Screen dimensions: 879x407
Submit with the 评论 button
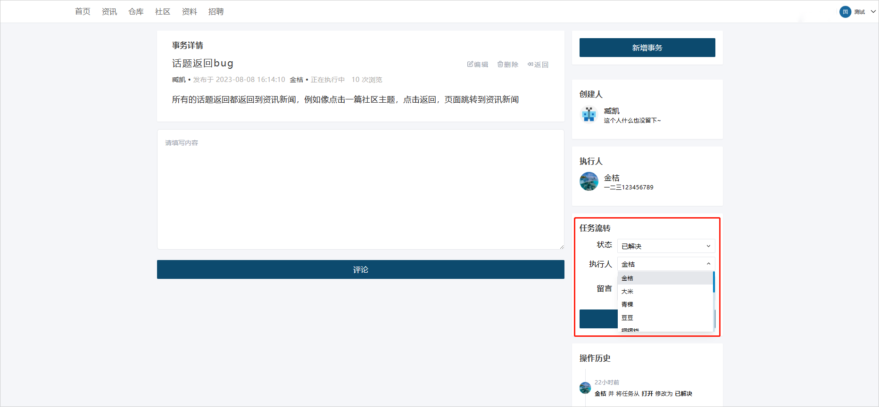[x=360, y=269]
